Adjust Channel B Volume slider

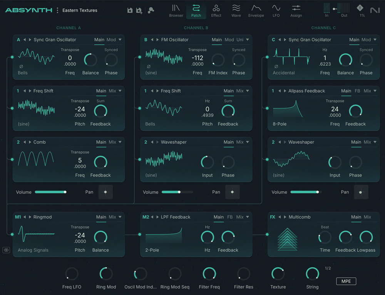pos(177,192)
